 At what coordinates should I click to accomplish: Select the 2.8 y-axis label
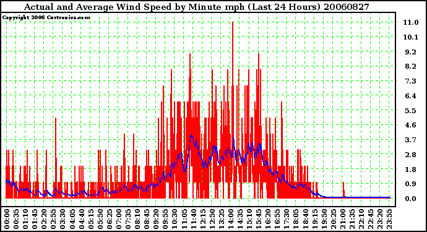click(411, 155)
